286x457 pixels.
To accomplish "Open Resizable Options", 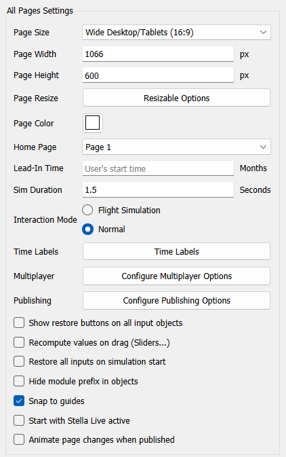I will (176, 98).
